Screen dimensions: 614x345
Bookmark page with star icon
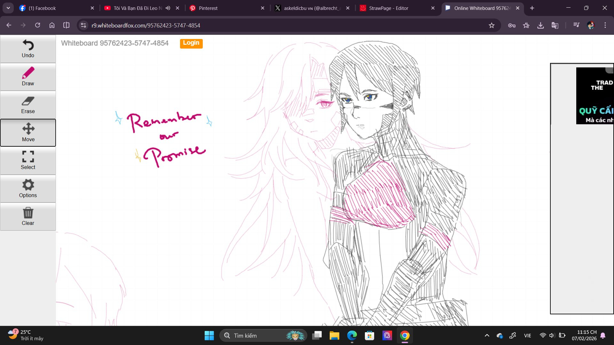coord(492,25)
